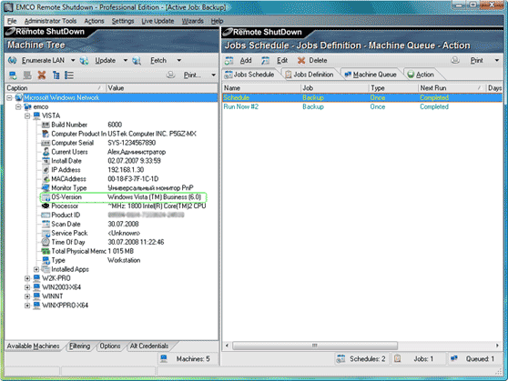Image resolution: width=508 pixels, height=381 pixels.
Task: Collapse the VISTA machine node
Action: (27, 115)
